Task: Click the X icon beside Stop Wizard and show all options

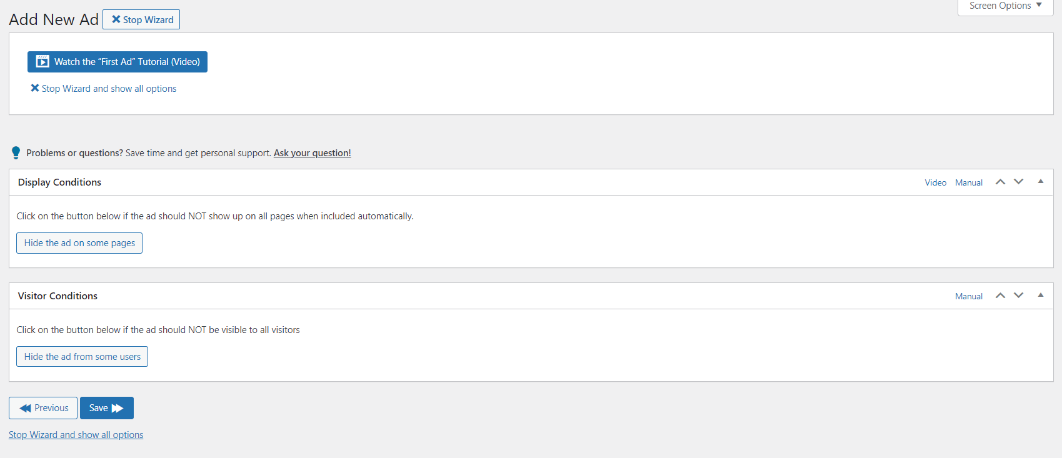Action: (x=35, y=88)
